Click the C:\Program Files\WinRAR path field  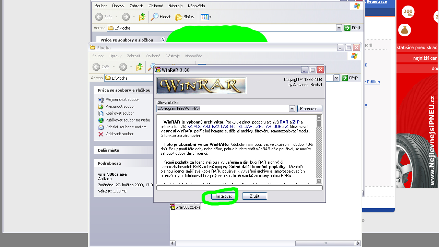[223, 109]
